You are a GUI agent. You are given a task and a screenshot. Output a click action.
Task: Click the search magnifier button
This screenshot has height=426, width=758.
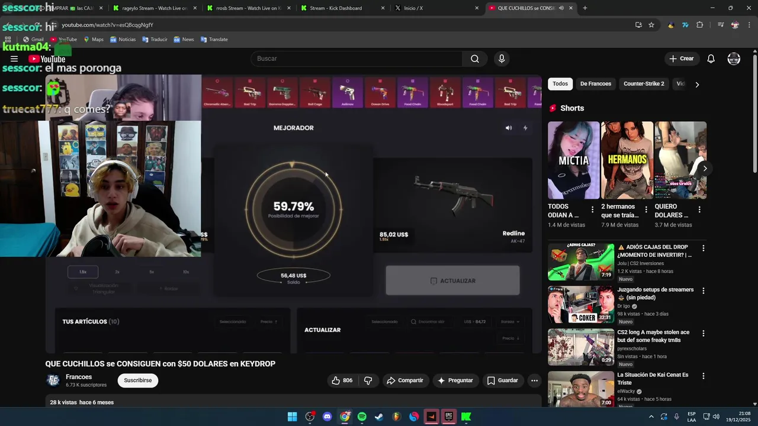pos(475,59)
